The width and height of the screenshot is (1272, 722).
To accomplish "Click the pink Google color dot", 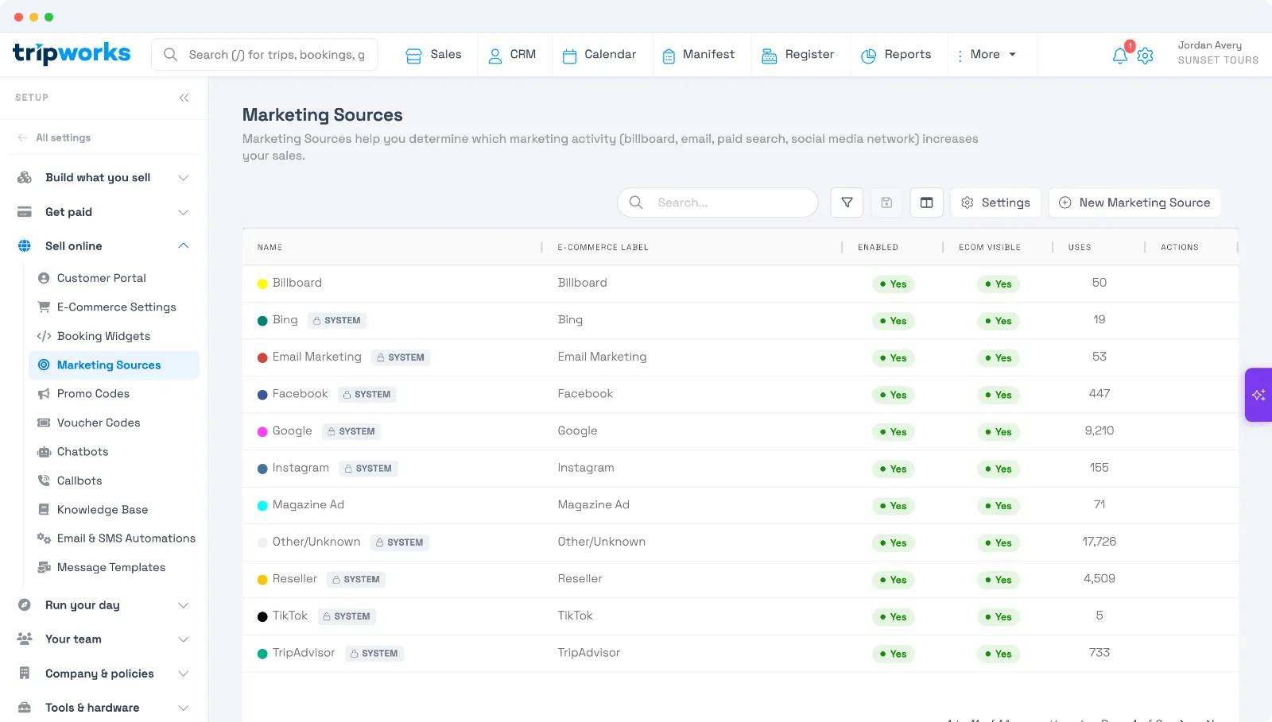I will coord(262,432).
